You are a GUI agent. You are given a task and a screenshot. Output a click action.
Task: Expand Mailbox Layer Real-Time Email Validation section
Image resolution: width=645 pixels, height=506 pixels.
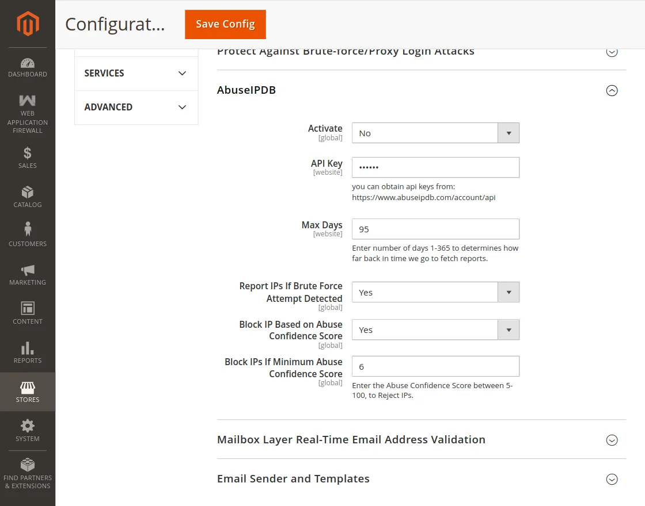click(x=612, y=440)
